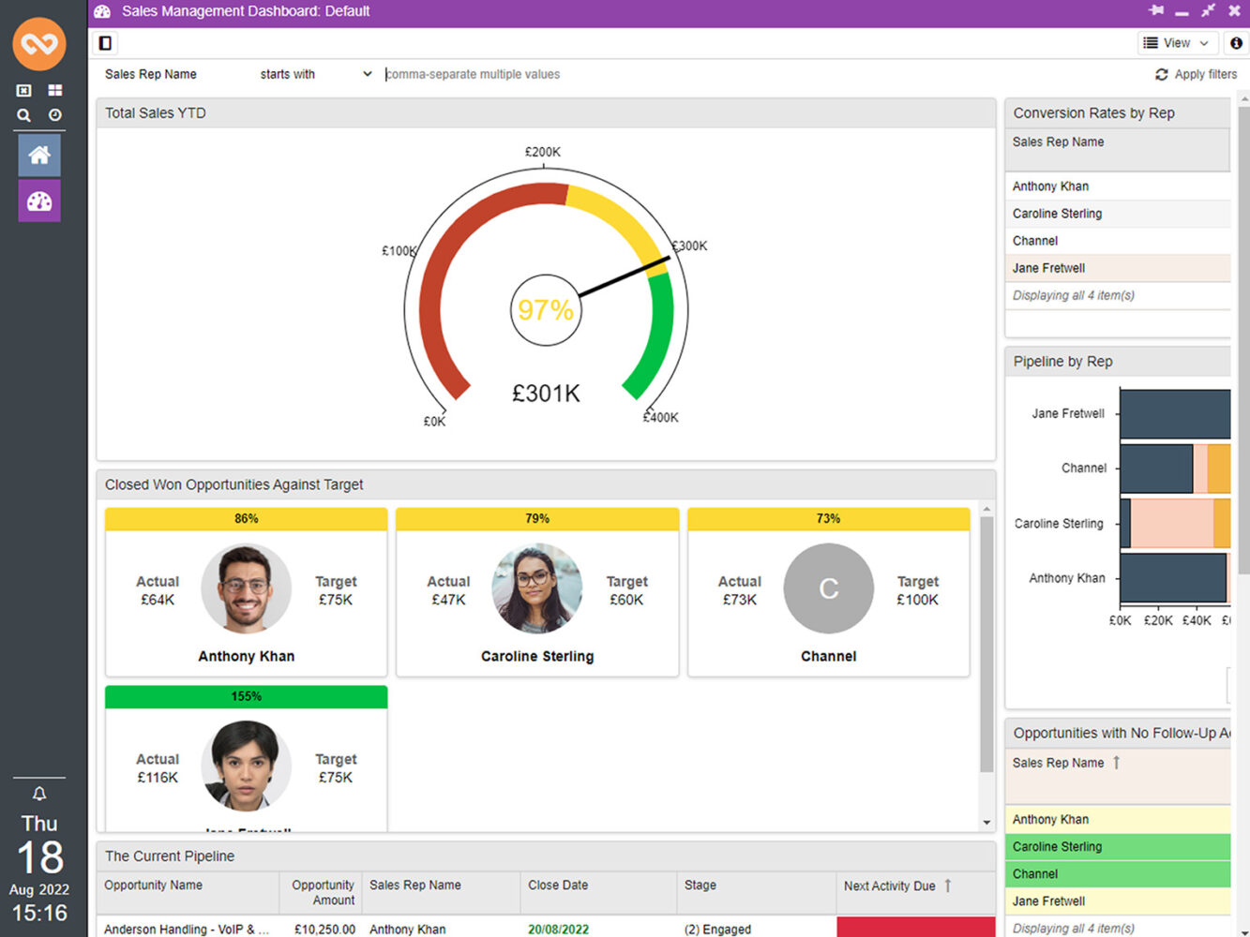Open recent history clock icon
Screen dimensions: 1250x937
[x=55, y=115]
